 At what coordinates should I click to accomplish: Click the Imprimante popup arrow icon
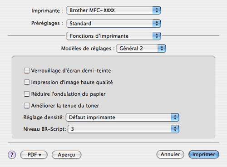tap(157, 10)
